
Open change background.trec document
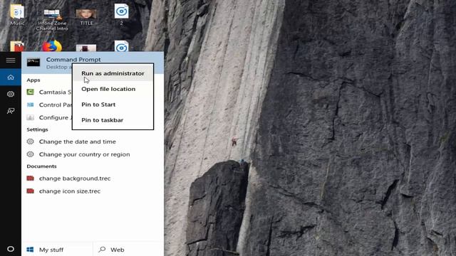[93, 178]
